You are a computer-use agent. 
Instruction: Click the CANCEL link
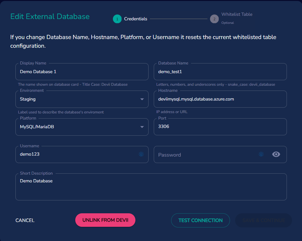tap(25, 220)
